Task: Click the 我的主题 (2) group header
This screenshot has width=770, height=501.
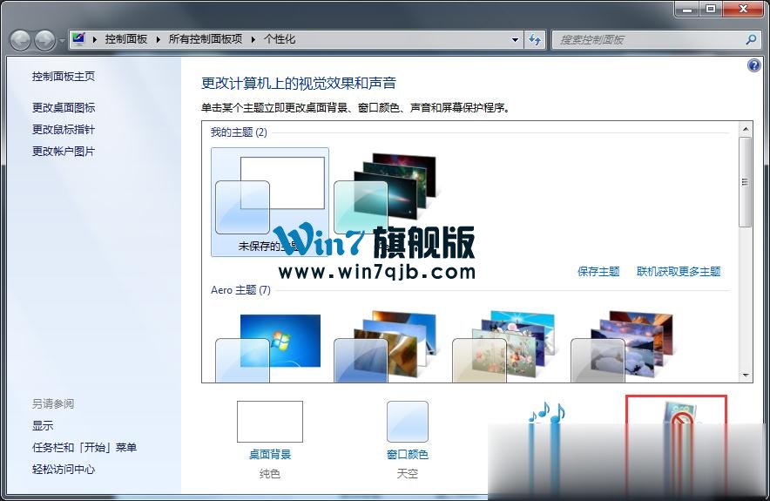Action: click(239, 132)
